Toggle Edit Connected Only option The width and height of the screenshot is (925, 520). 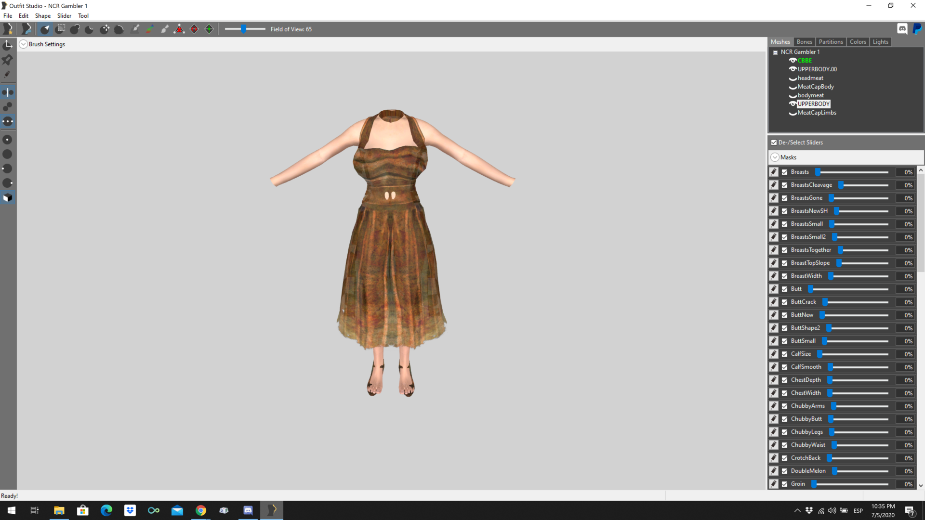(x=8, y=107)
